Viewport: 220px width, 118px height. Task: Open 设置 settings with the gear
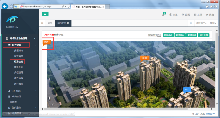186,15
